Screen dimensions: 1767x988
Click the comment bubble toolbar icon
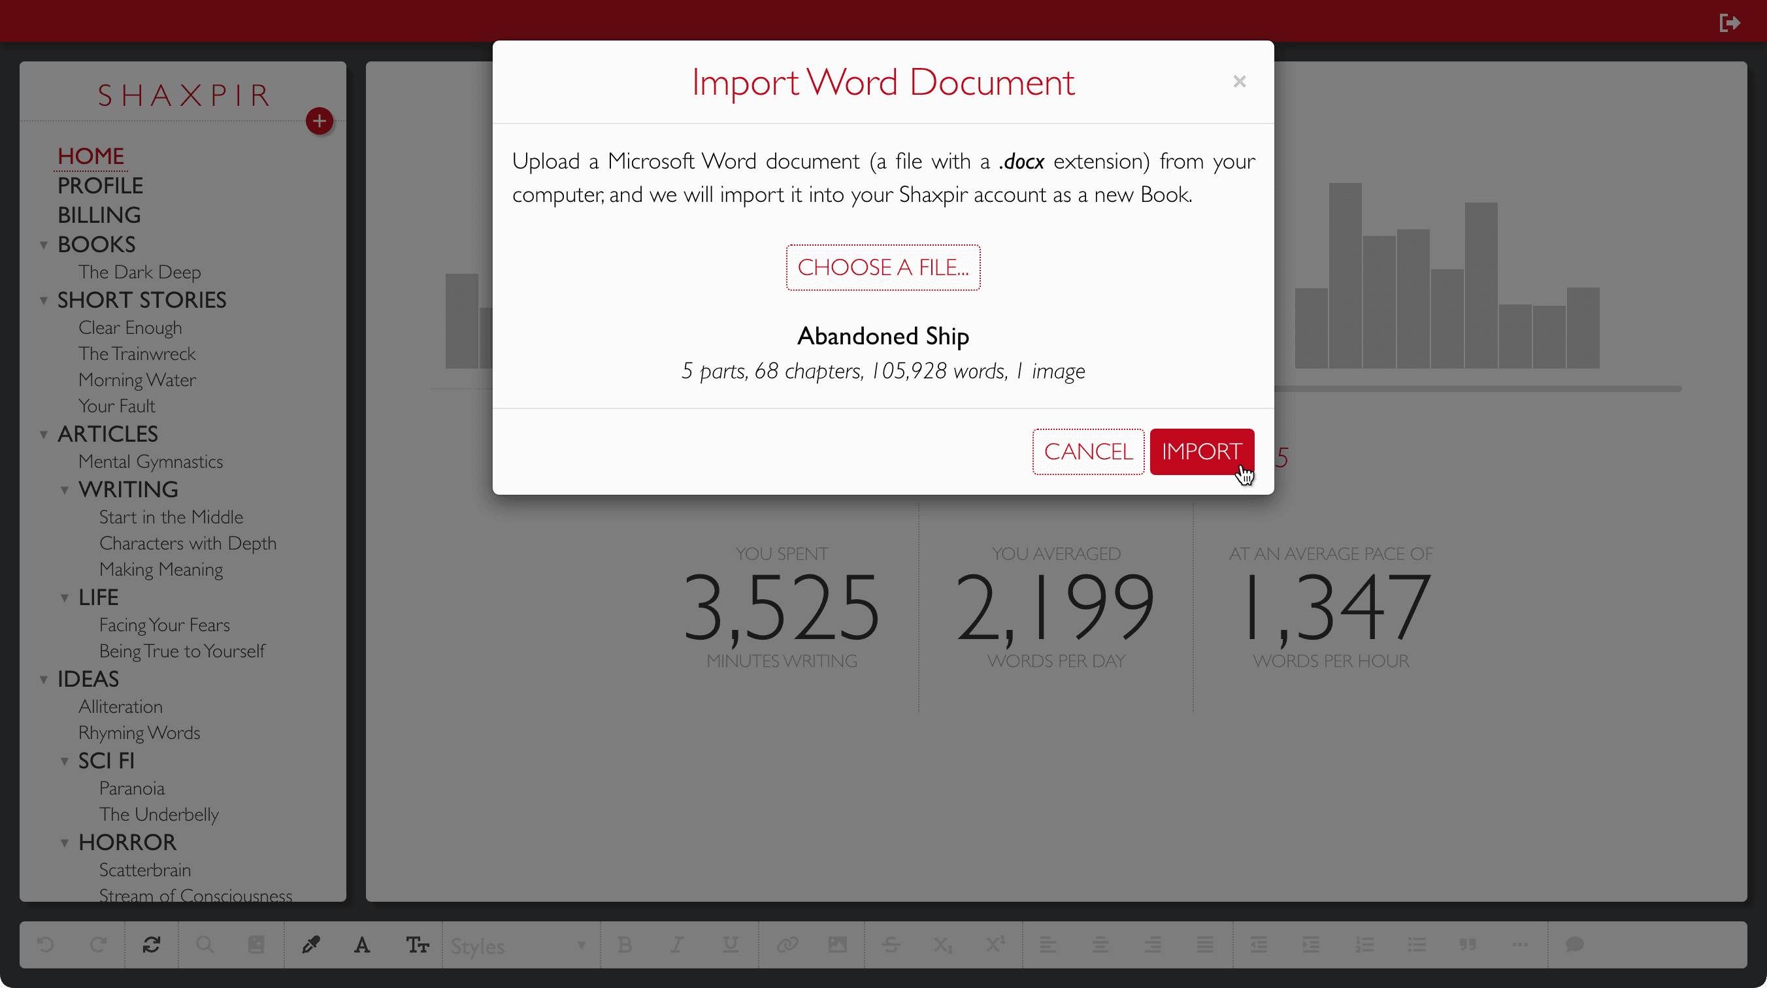(1574, 945)
